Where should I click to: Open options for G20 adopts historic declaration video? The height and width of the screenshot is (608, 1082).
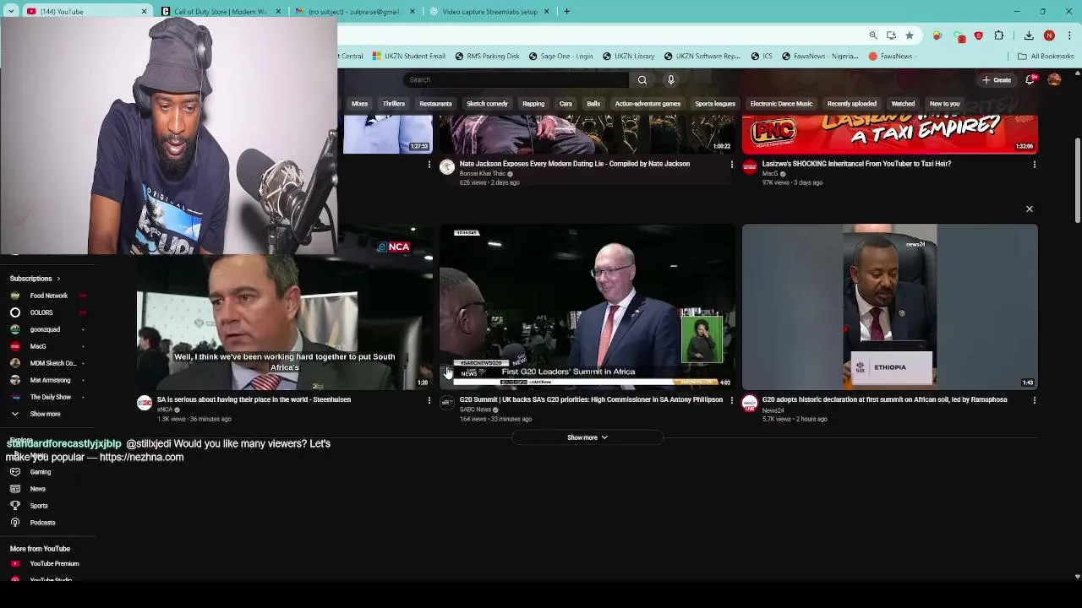[x=1035, y=400]
